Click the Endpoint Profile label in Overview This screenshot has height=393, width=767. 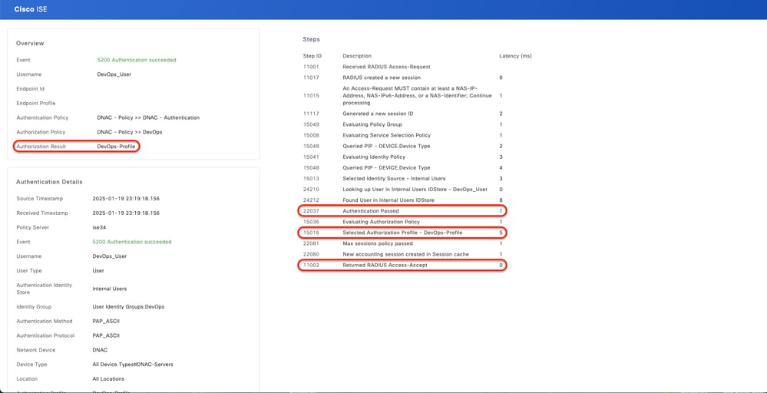pyautogui.click(x=36, y=103)
